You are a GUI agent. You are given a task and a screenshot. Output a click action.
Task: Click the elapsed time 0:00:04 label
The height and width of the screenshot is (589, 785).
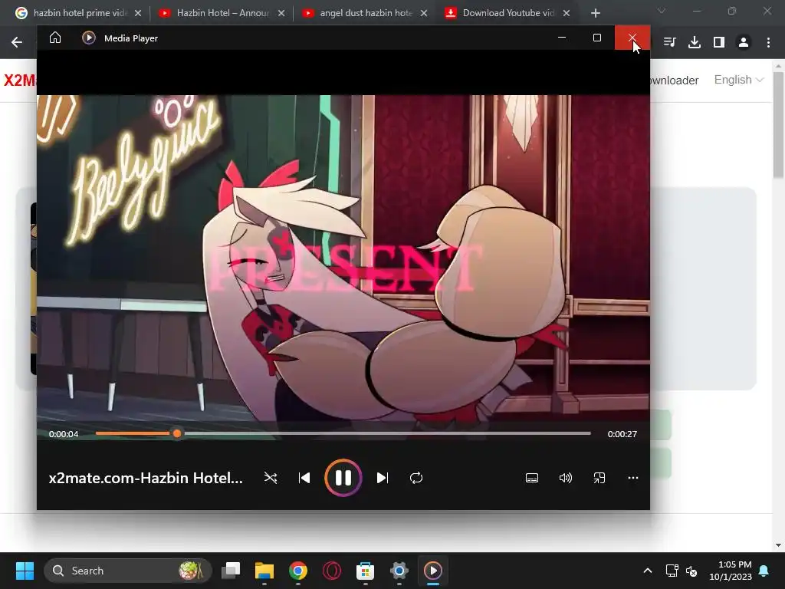[64, 434]
